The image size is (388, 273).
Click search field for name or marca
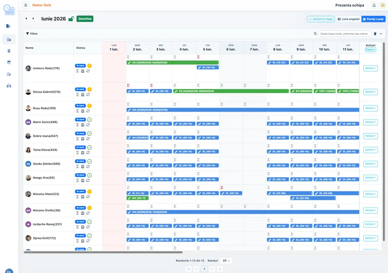tap(345, 34)
